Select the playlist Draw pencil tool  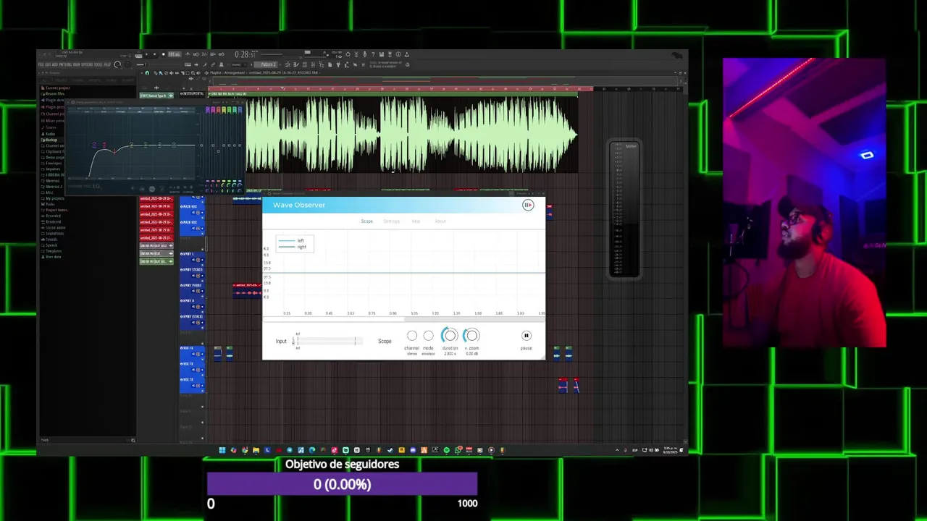pyautogui.click(x=155, y=73)
